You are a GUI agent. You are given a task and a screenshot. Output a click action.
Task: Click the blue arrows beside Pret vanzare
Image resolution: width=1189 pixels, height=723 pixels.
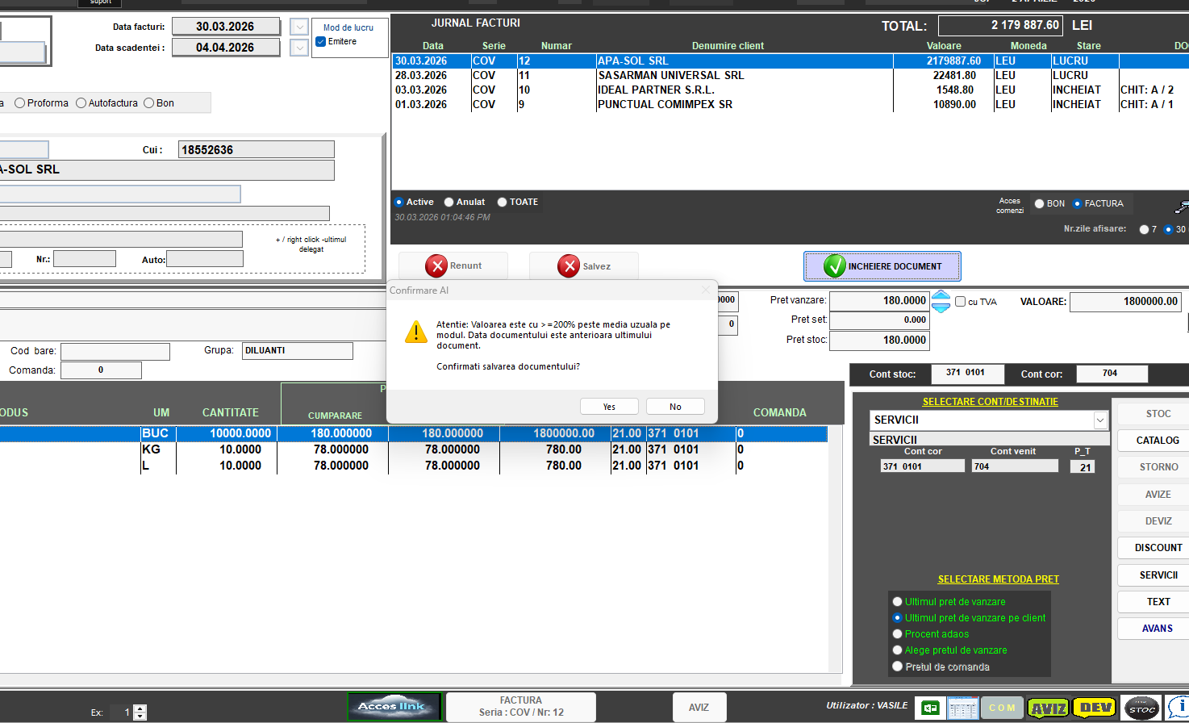click(941, 302)
